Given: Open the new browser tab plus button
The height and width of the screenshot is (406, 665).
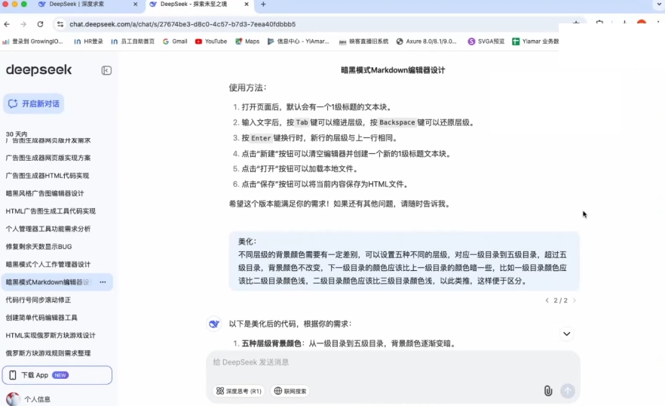Looking at the screenshot, I should point(263,5).
